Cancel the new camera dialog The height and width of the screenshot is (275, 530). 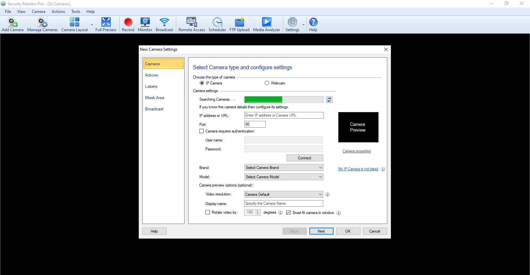coord(375,231)
